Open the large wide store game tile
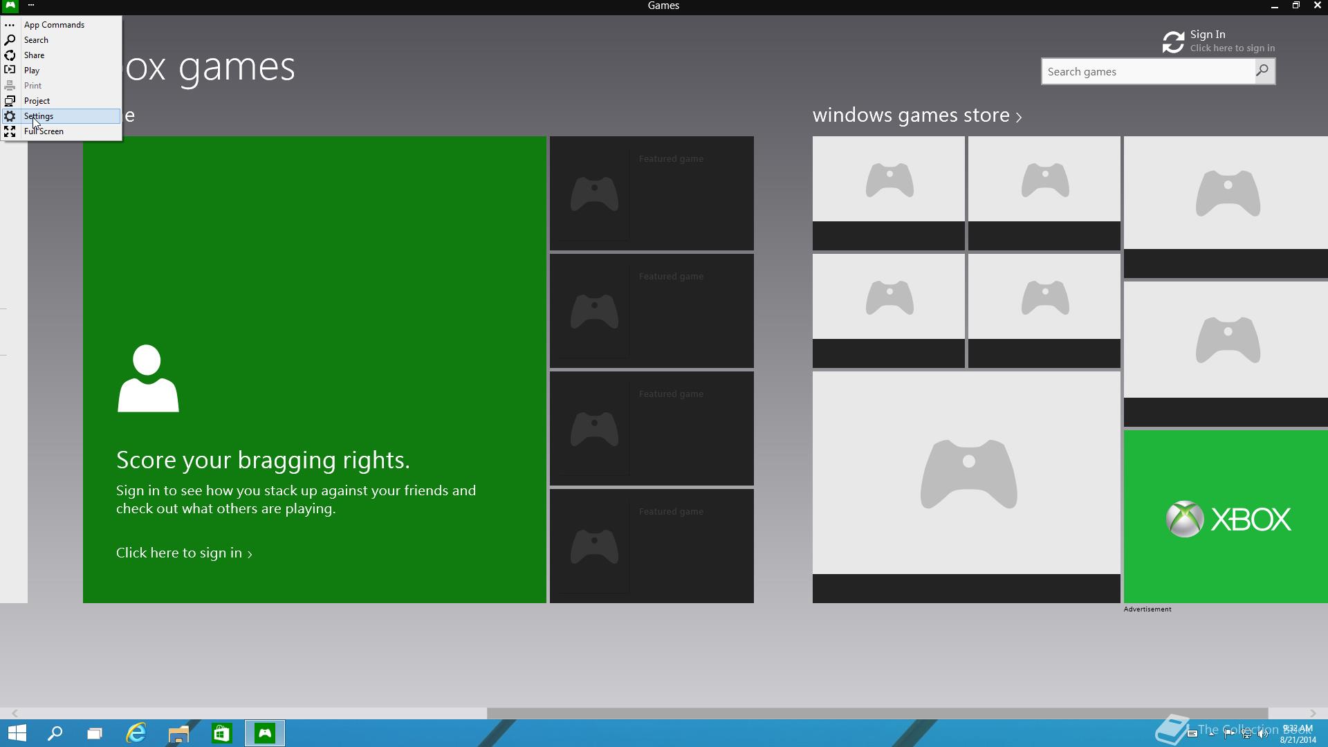 pos(966,487)
